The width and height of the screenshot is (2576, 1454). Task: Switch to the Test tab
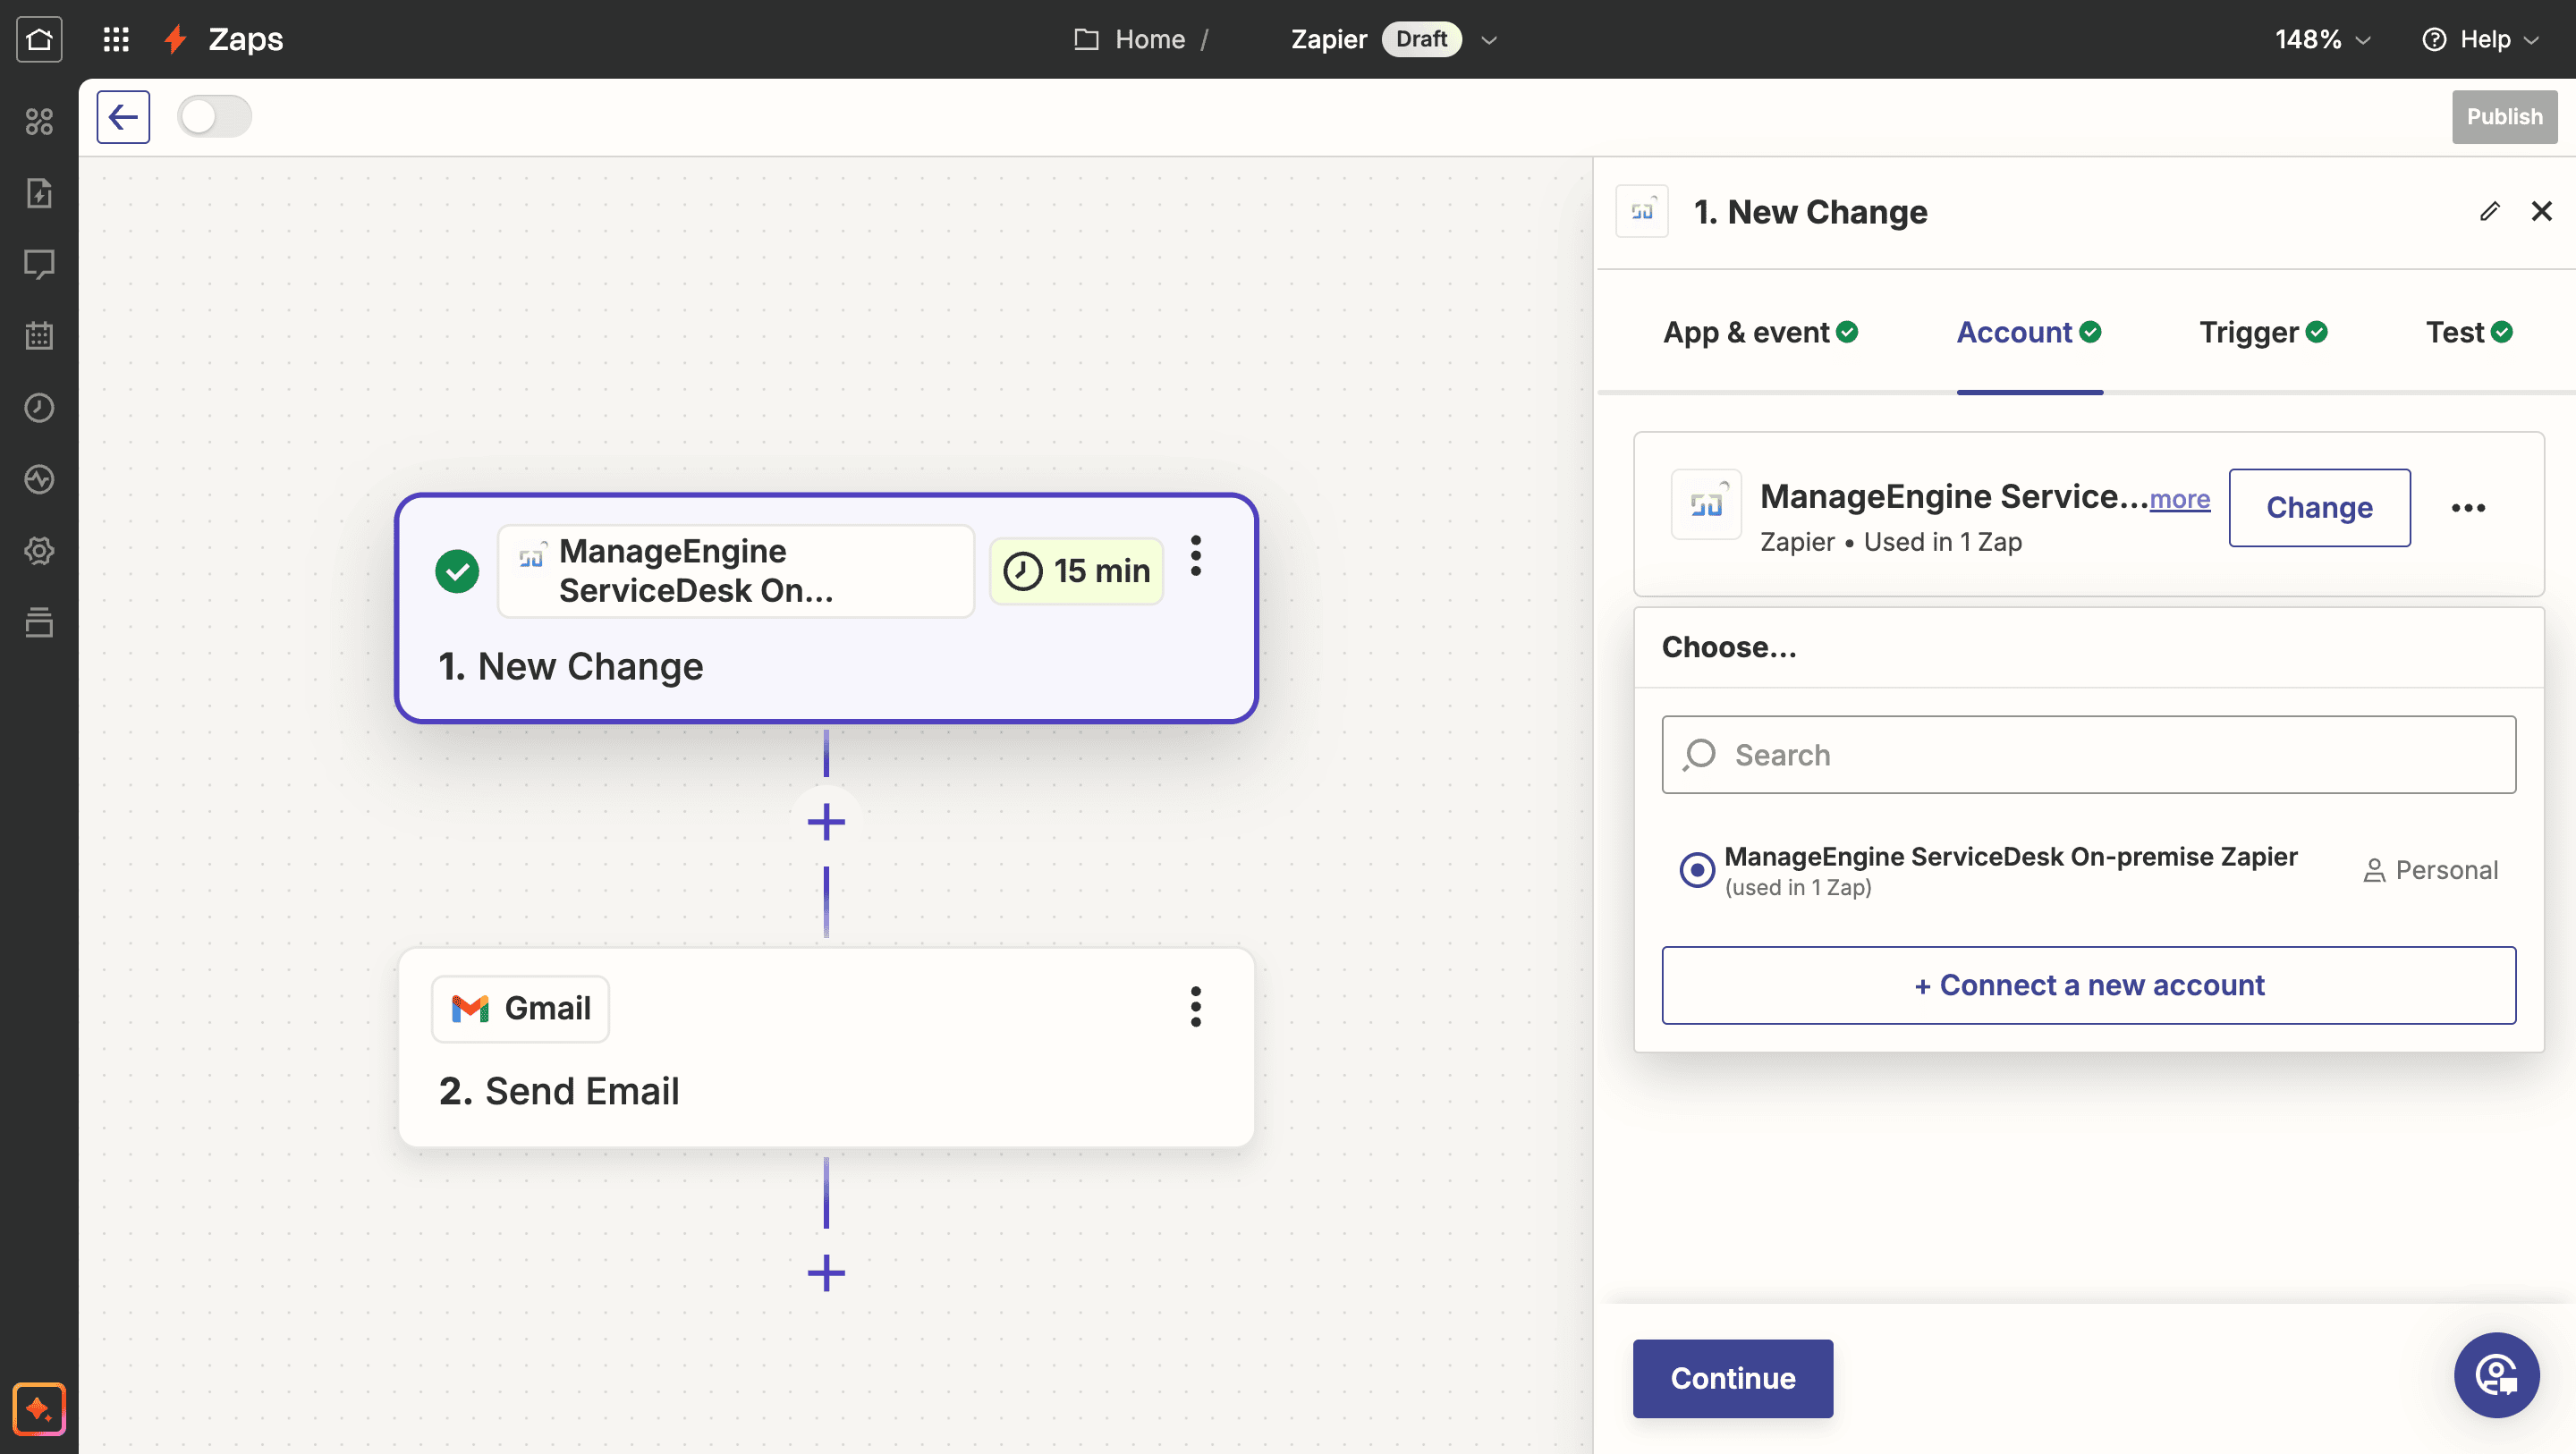[2469, 333]
